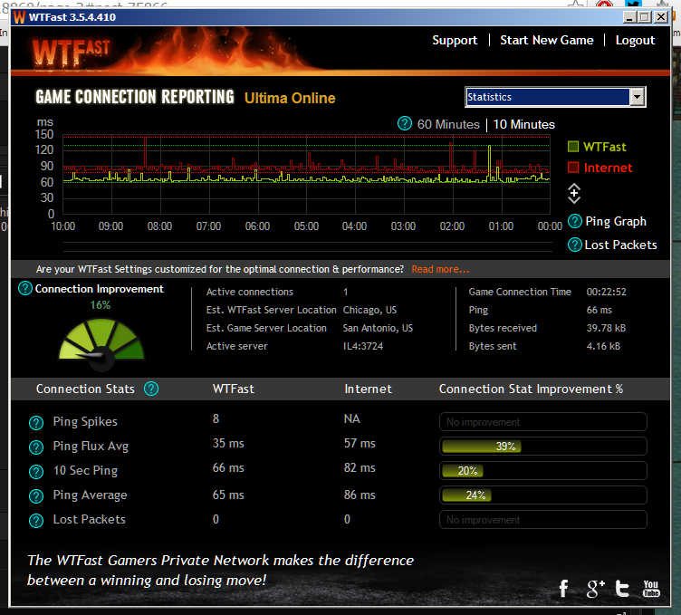Click the Lost Packets No improvement bar

542,520
